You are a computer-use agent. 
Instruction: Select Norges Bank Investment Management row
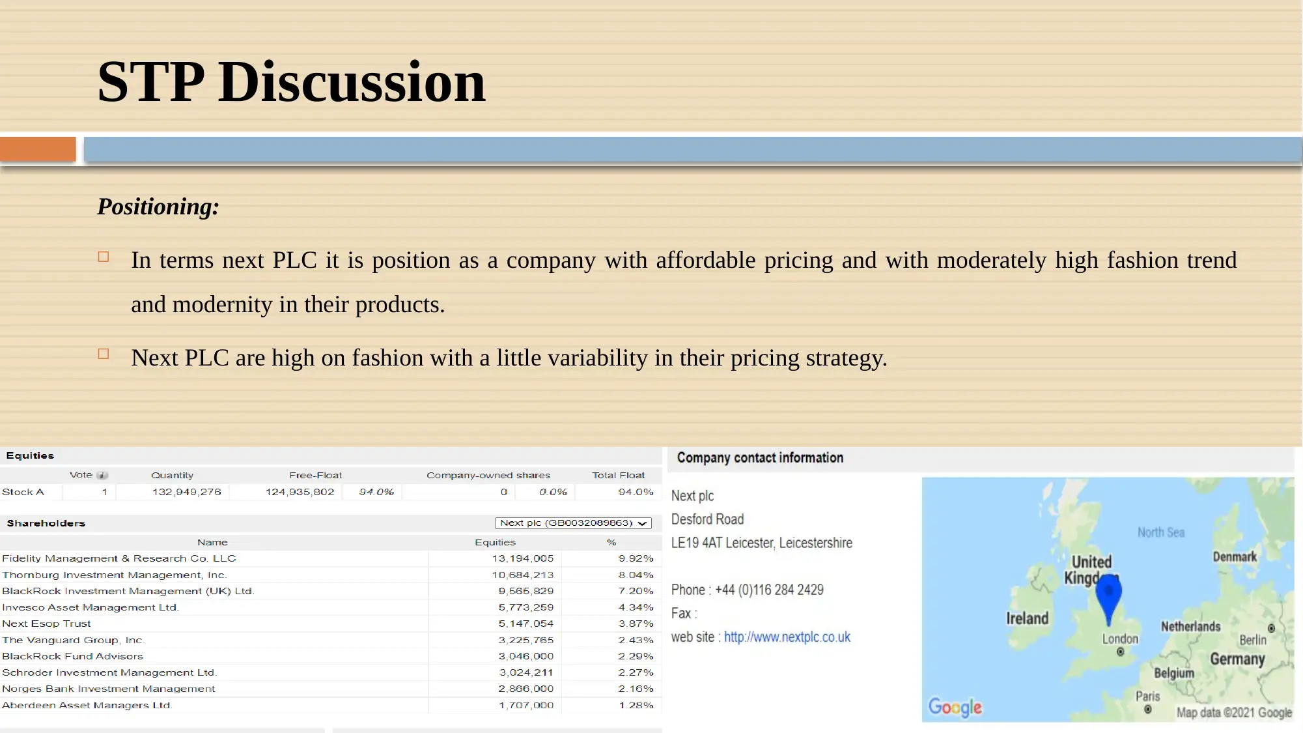331,689
